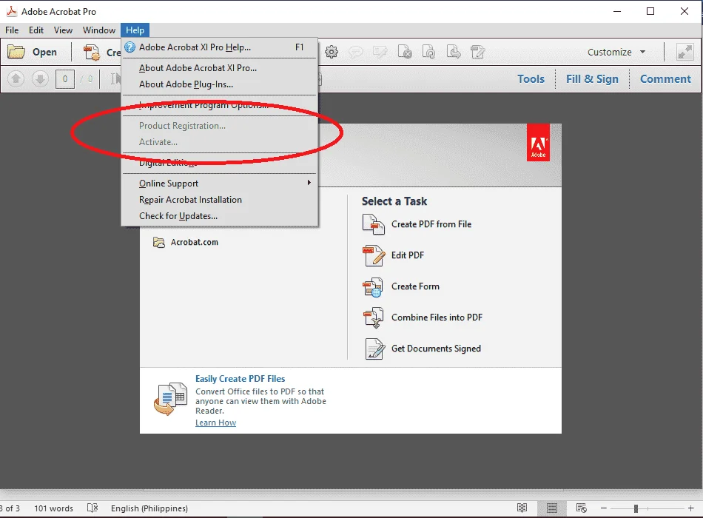
Task: Click the Learn How link
Action: pyautogui.click(x=215, y=423)
